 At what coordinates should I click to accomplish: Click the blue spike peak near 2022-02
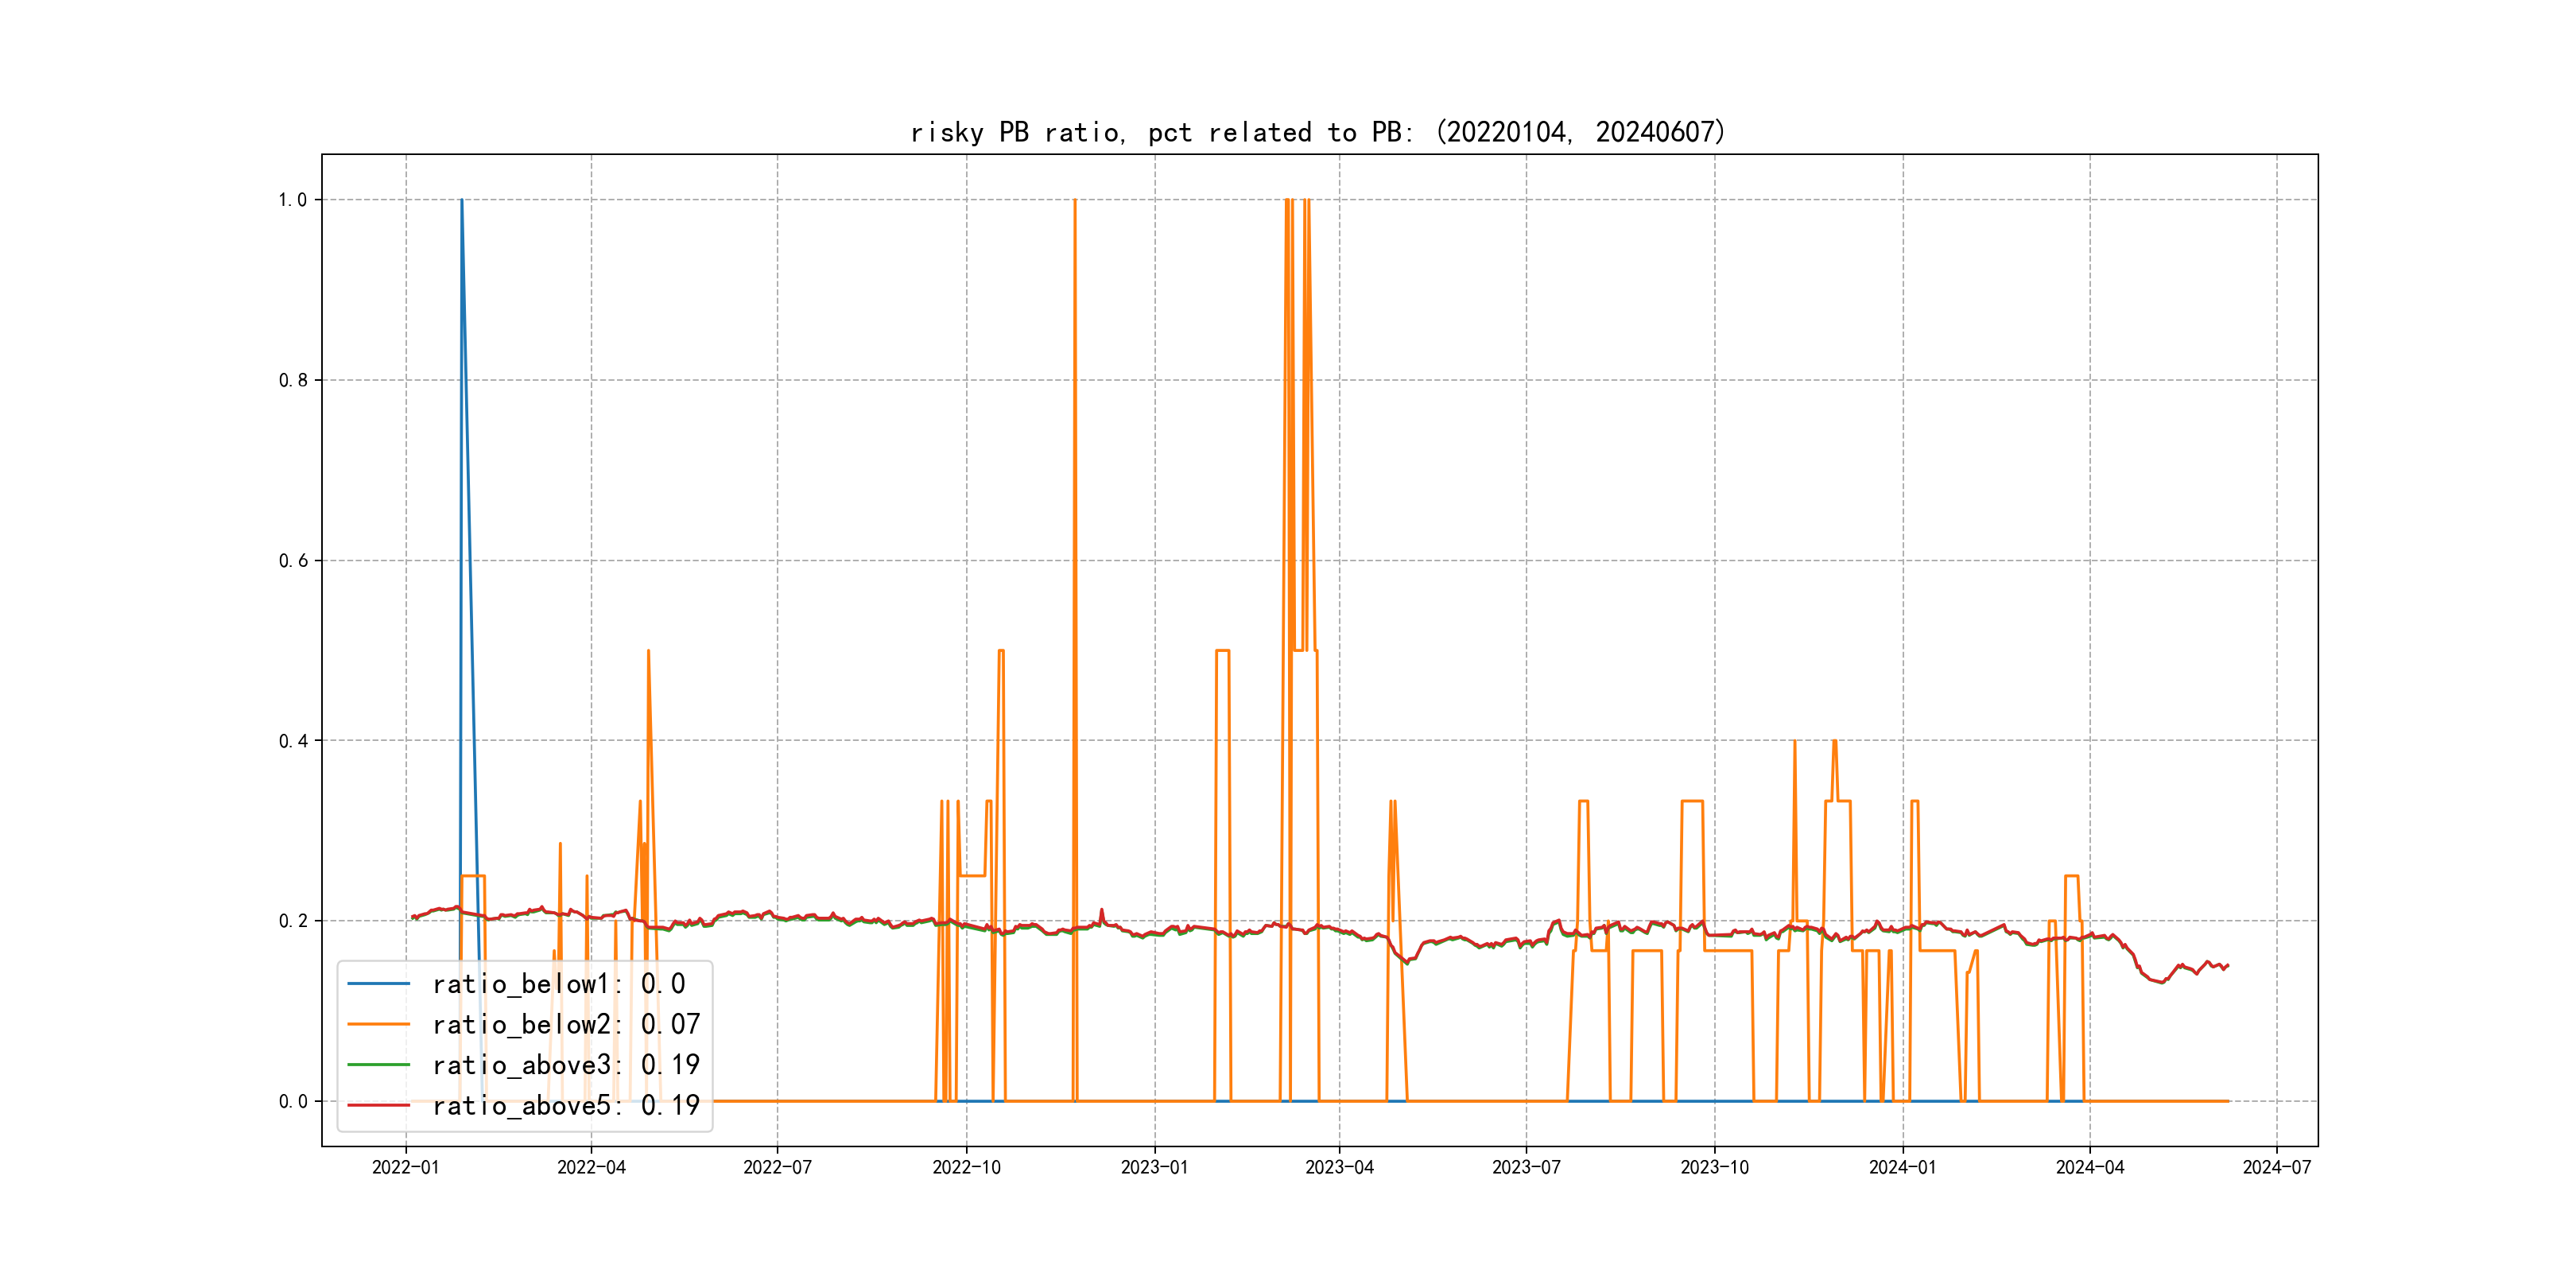(x=461, y=201)
